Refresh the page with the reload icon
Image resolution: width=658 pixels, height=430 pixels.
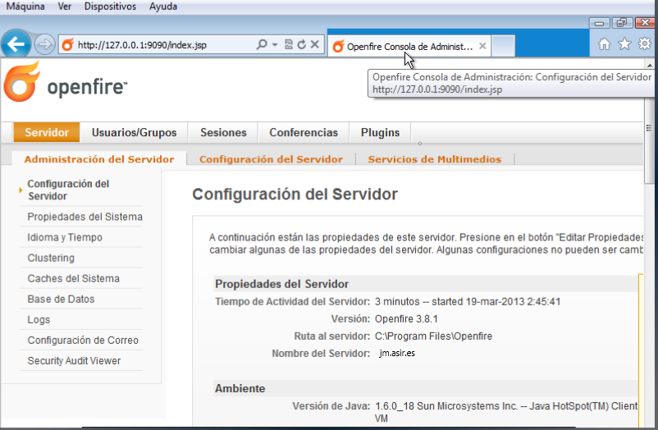pos(301,45)
